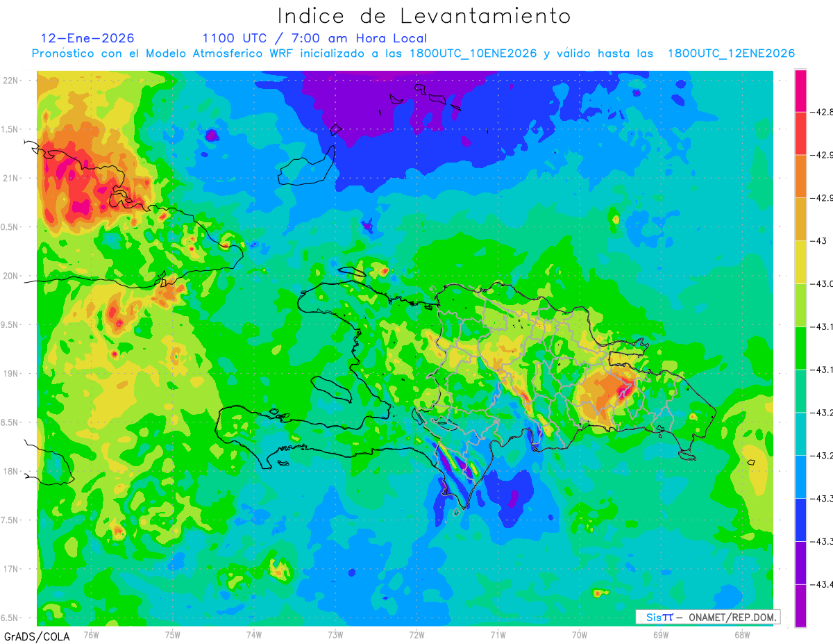Click the colorbar value "-42.8"
This screenshot has width=833, height=644.
[x=823, y=112]
